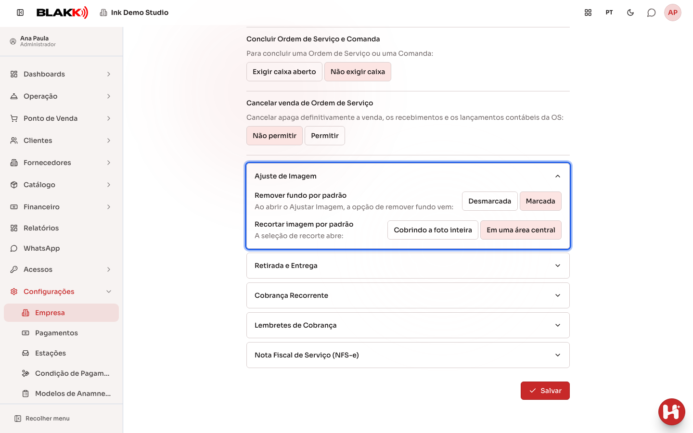Select Exigir caixa aberto option
The width and height of the screenshot is (693, 433).
click(284, 72)
